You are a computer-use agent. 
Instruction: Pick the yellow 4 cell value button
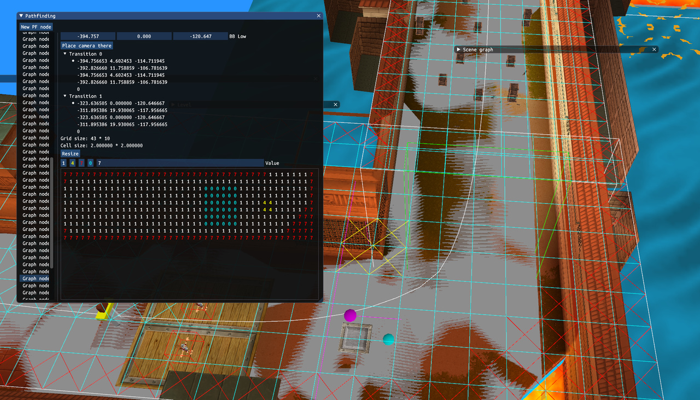[73, 163]
